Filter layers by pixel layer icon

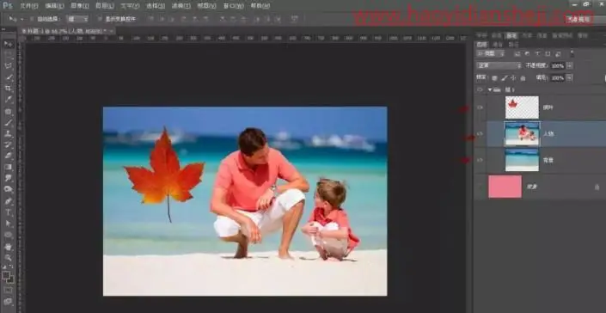tap(517, 53)
